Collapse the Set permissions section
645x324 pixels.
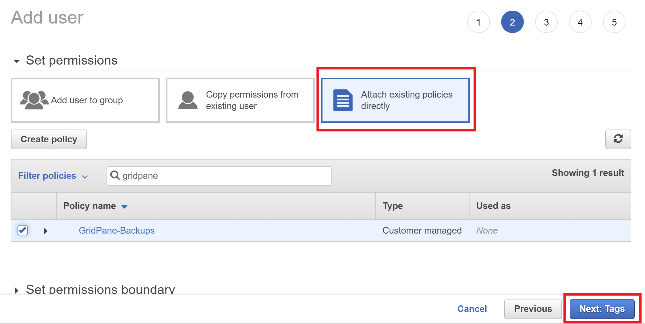tap(17, 61)
